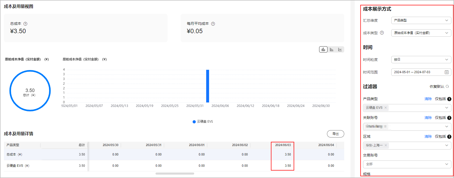Viewport: 454px width, 178px height.
Task: Select 云硬盘 EVS (¥) table row label
Action: [18, 166]
